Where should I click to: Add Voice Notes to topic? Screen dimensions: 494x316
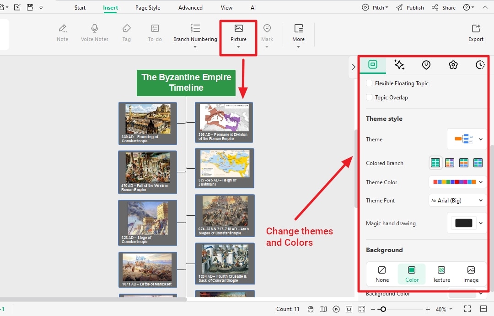point(95,33)
